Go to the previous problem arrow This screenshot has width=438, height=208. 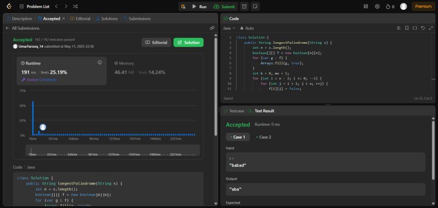coord(56,6)
